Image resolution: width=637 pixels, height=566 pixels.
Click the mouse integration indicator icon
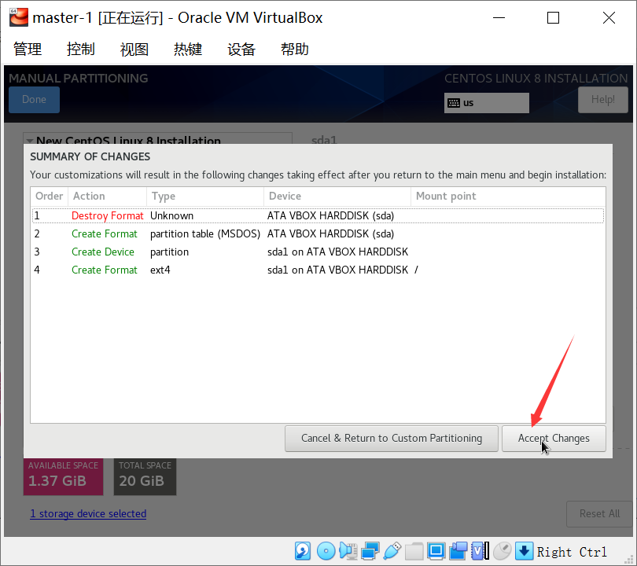[502, 551]
